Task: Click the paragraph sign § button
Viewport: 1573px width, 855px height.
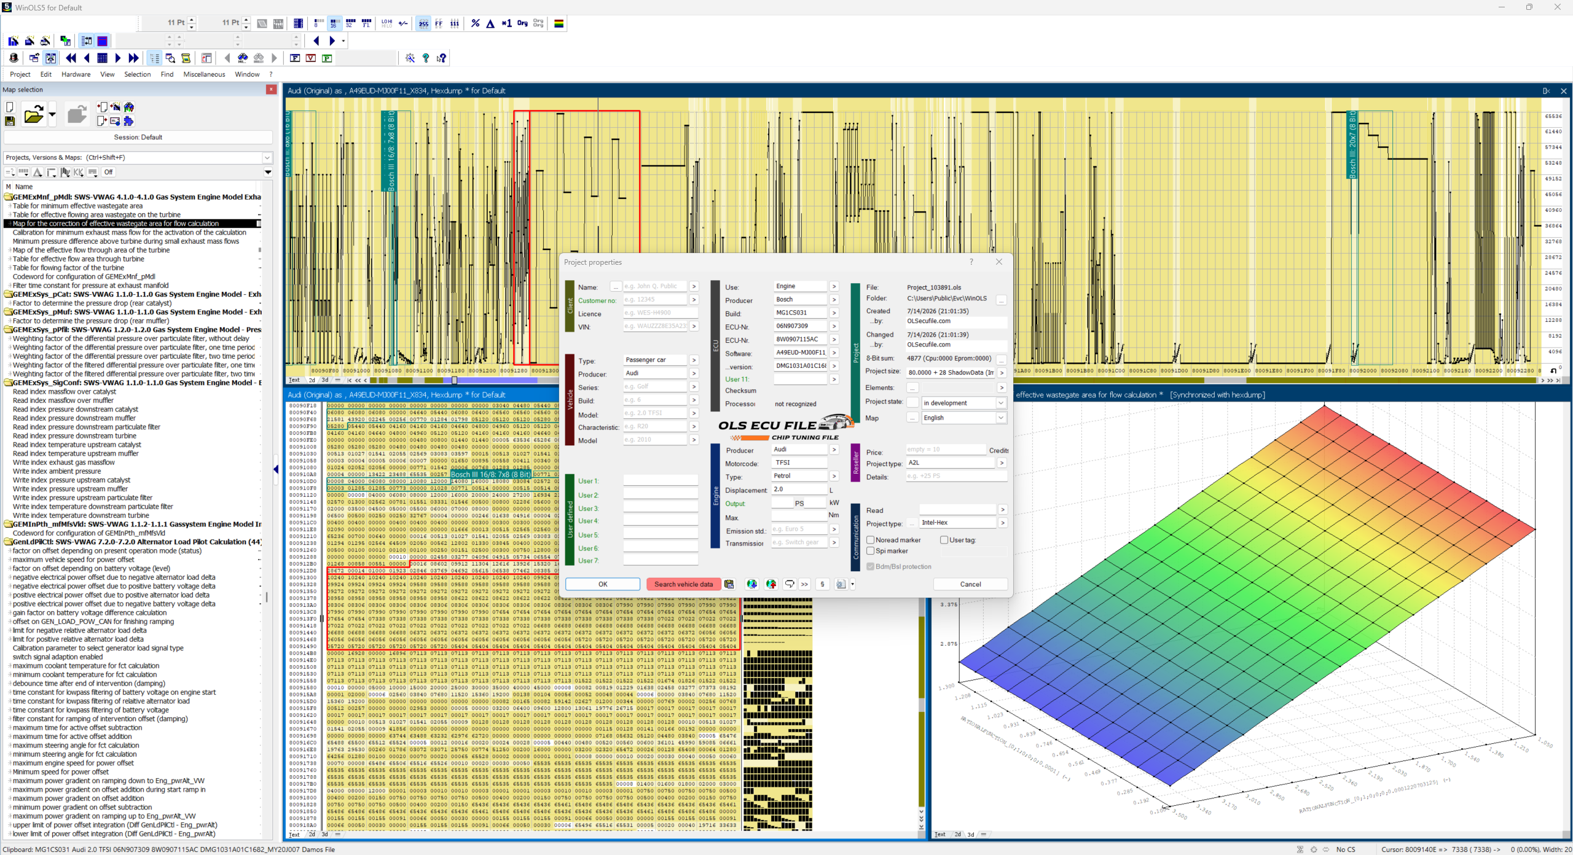Action: pyautogui.click(x=822, y=584)
